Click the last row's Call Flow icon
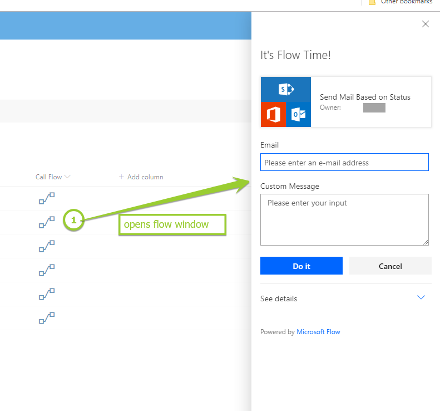The height and width of the screenshot is (411, 440). click(x=47, y=317)
